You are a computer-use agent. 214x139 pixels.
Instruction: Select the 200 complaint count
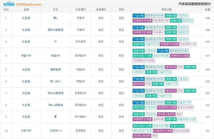pos(207,70)
